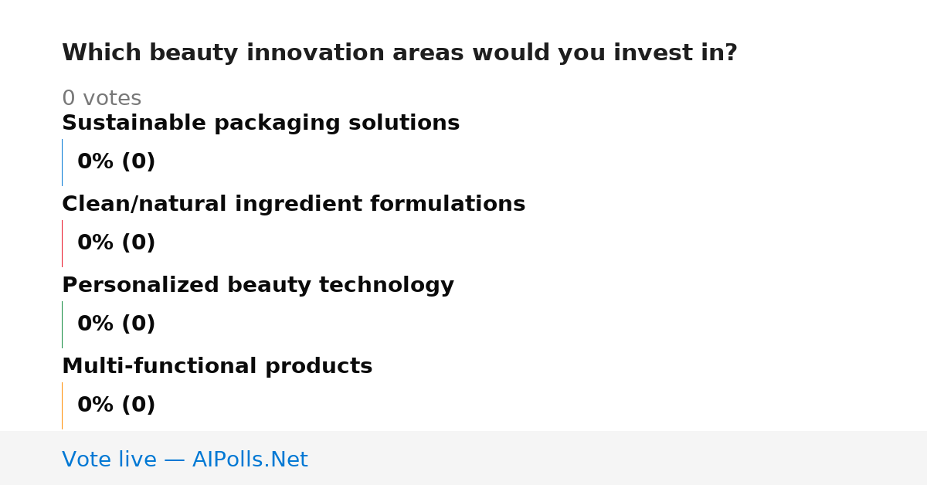Click the word AIPolls.Net in footer

tap(250, 460)
